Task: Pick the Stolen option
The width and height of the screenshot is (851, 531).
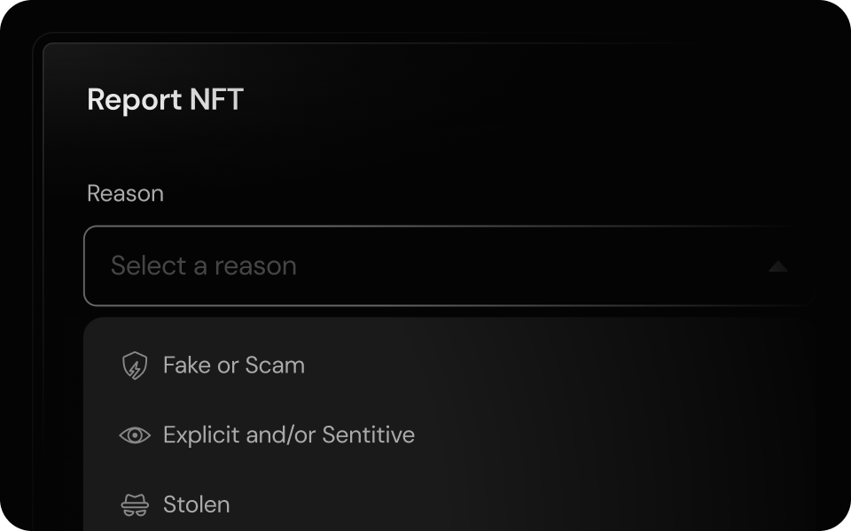Action: pyautogui.click(x=196, y=504)
